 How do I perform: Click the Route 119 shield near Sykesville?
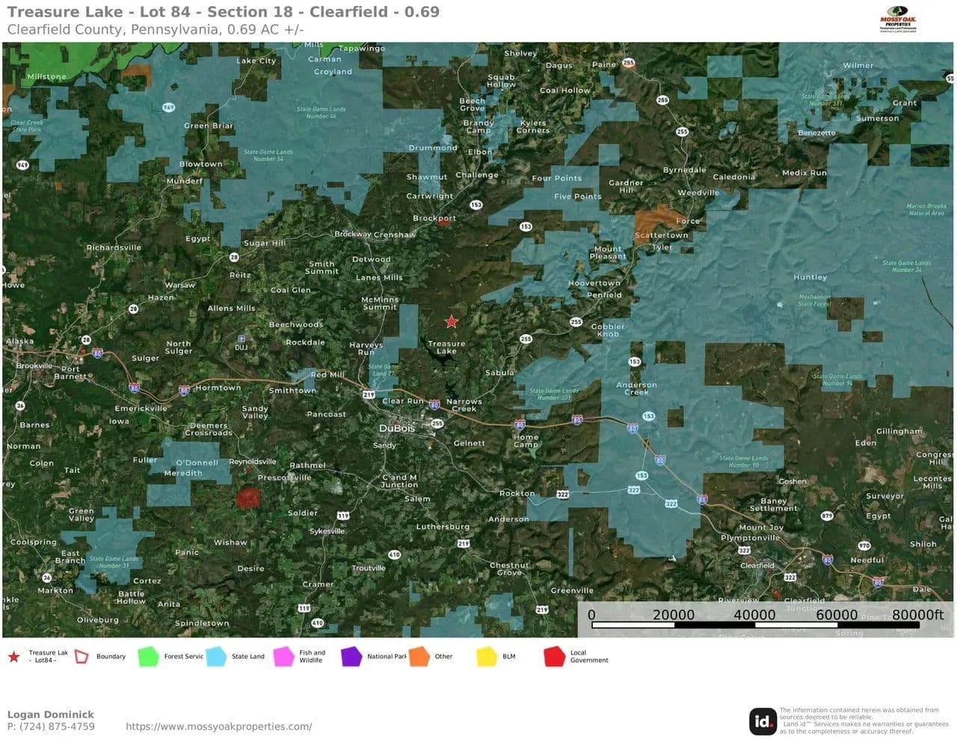342,516
